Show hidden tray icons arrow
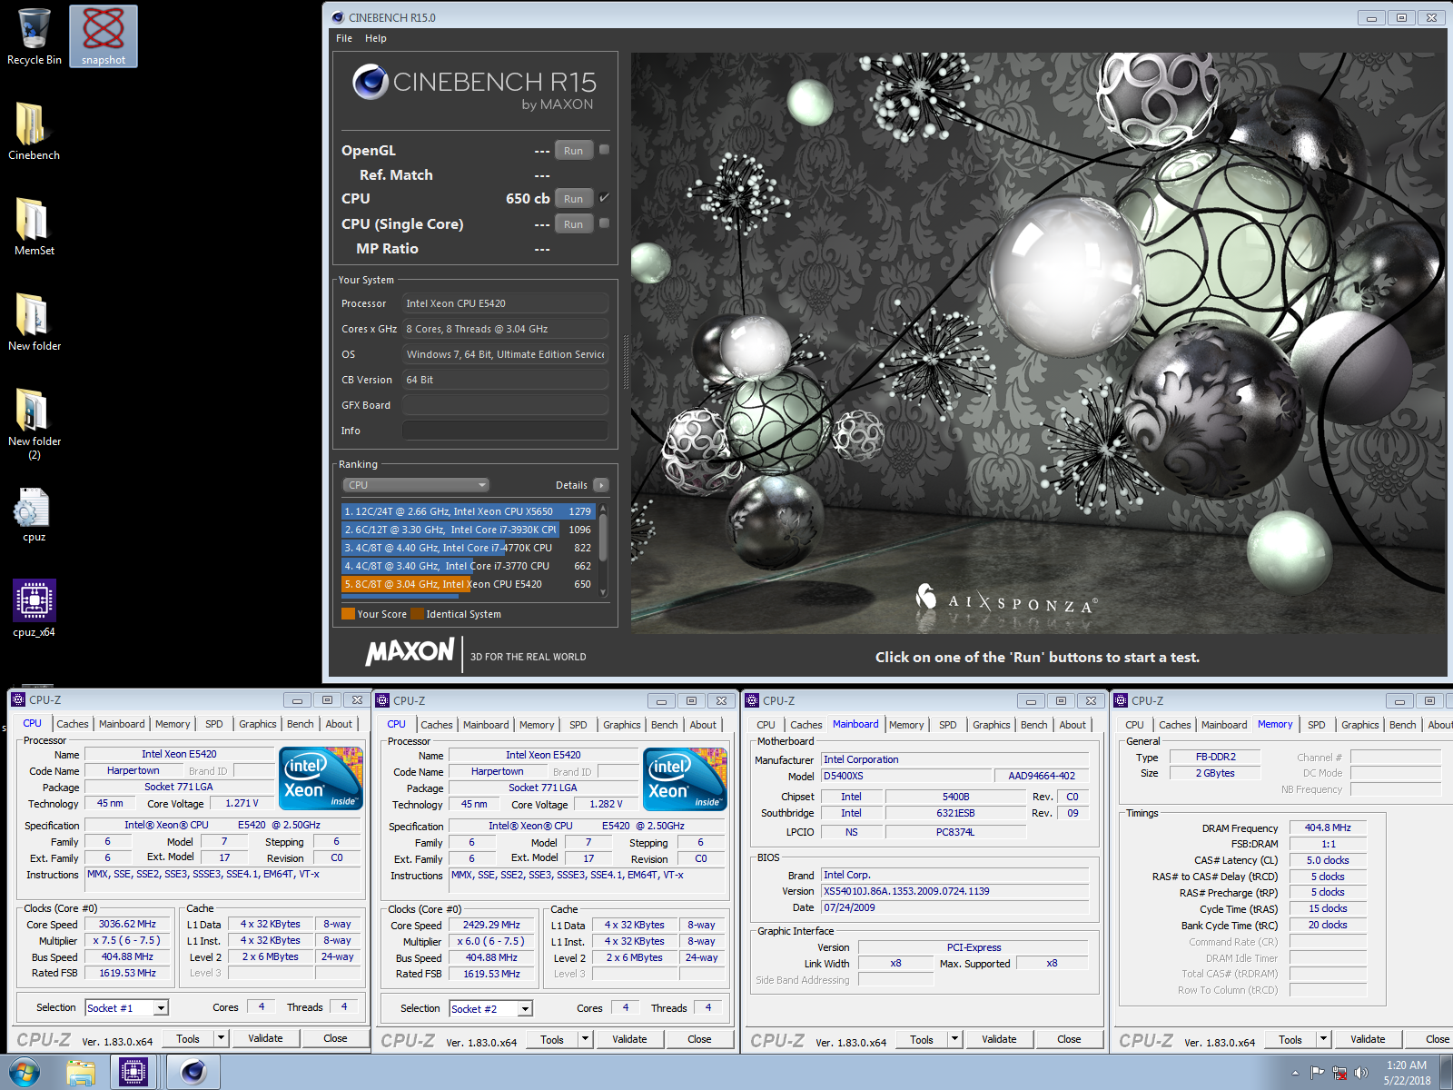The height and width of the screenshot is (1090, 1453). click(x=1295, y=1073)
